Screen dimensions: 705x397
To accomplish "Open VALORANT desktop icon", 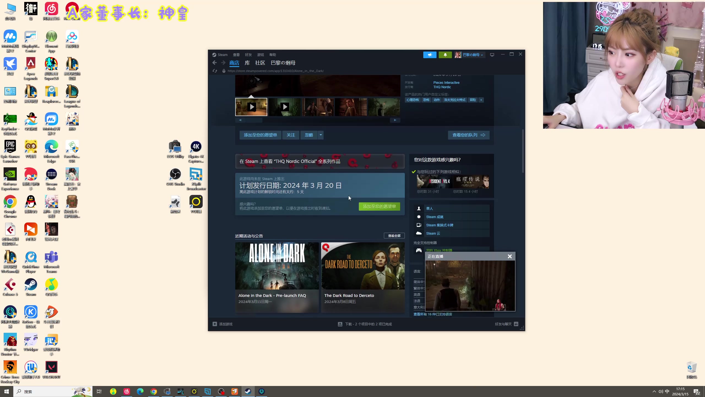I will click(51, 370).
